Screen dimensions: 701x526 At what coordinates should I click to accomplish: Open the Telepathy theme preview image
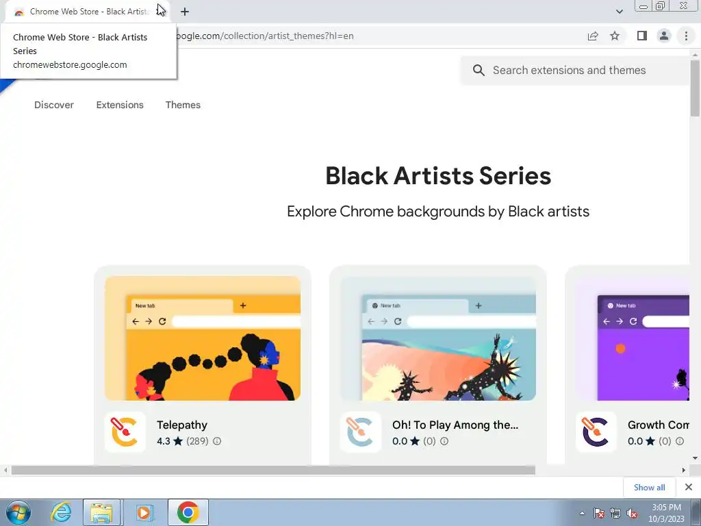[203, 338]
